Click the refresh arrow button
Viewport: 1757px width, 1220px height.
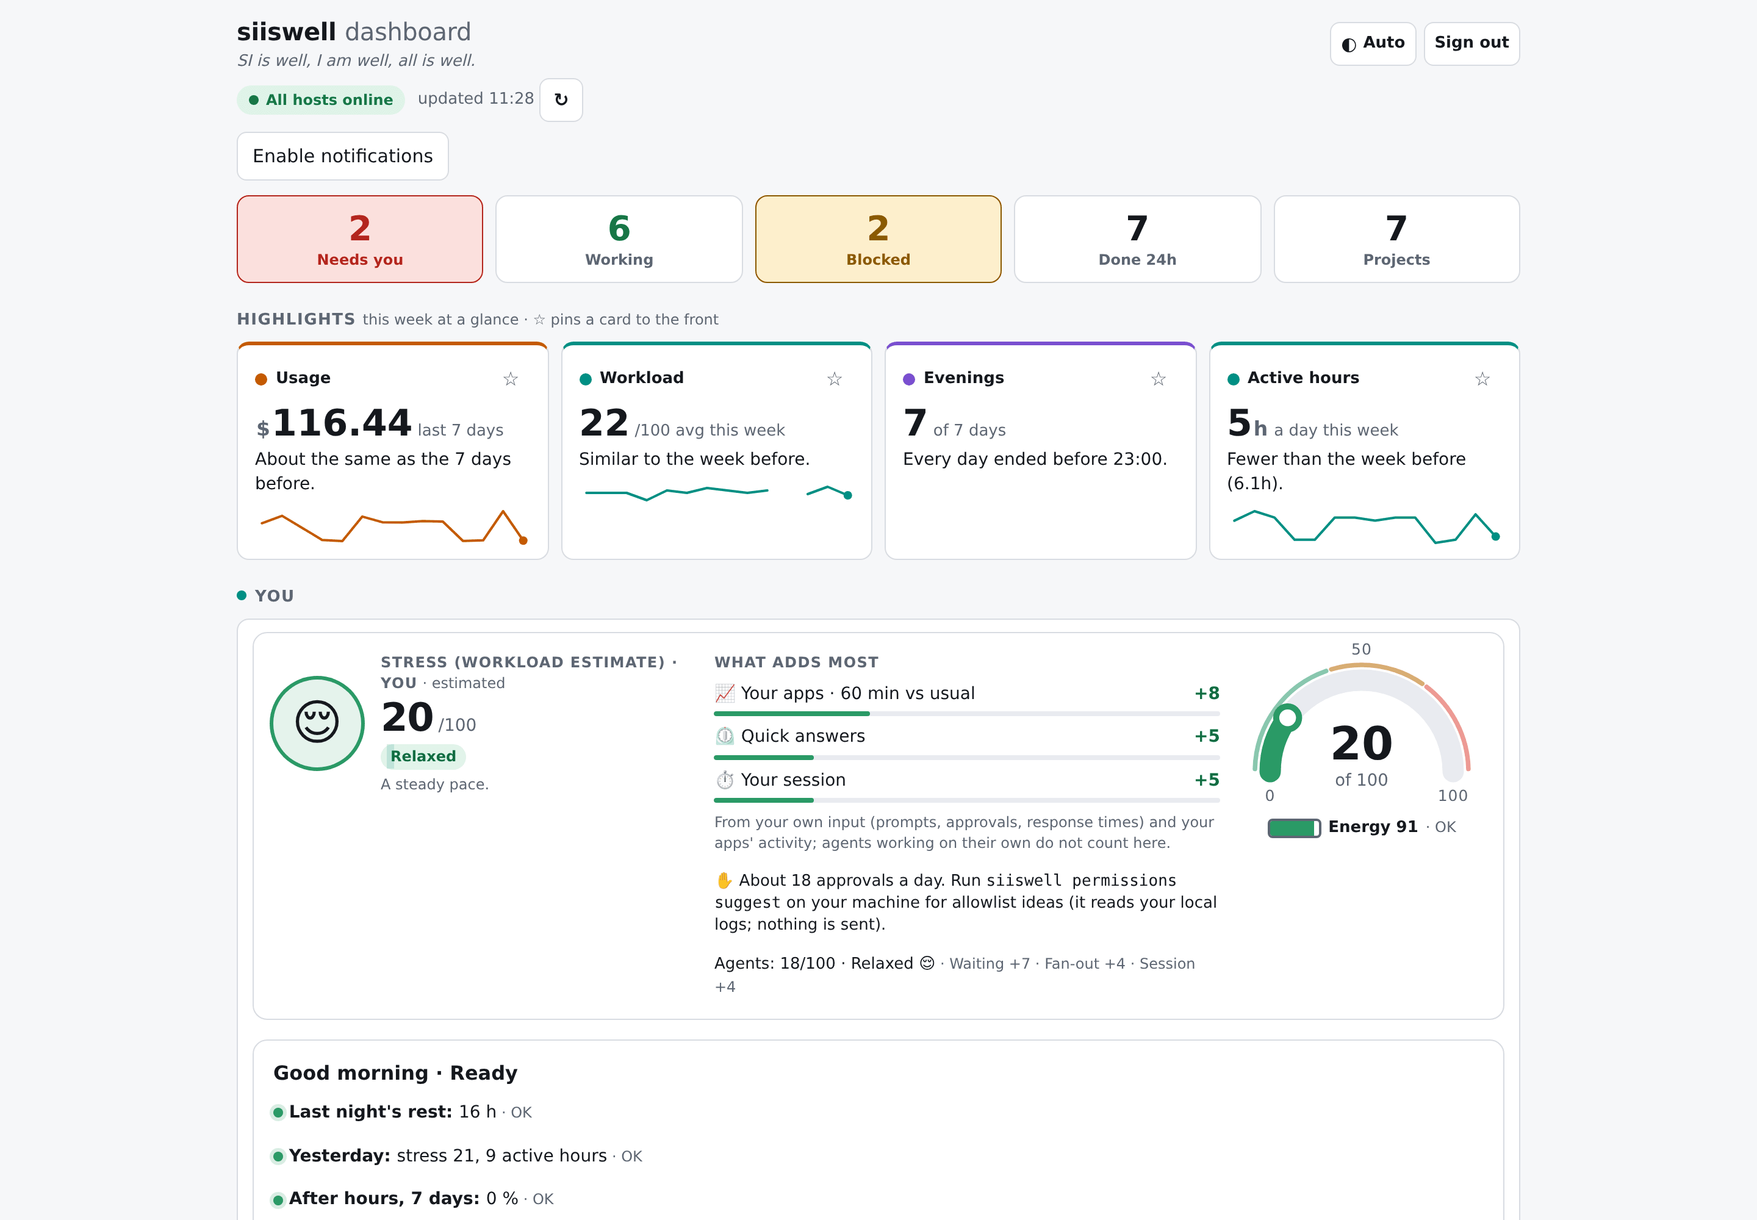(561, 99)
